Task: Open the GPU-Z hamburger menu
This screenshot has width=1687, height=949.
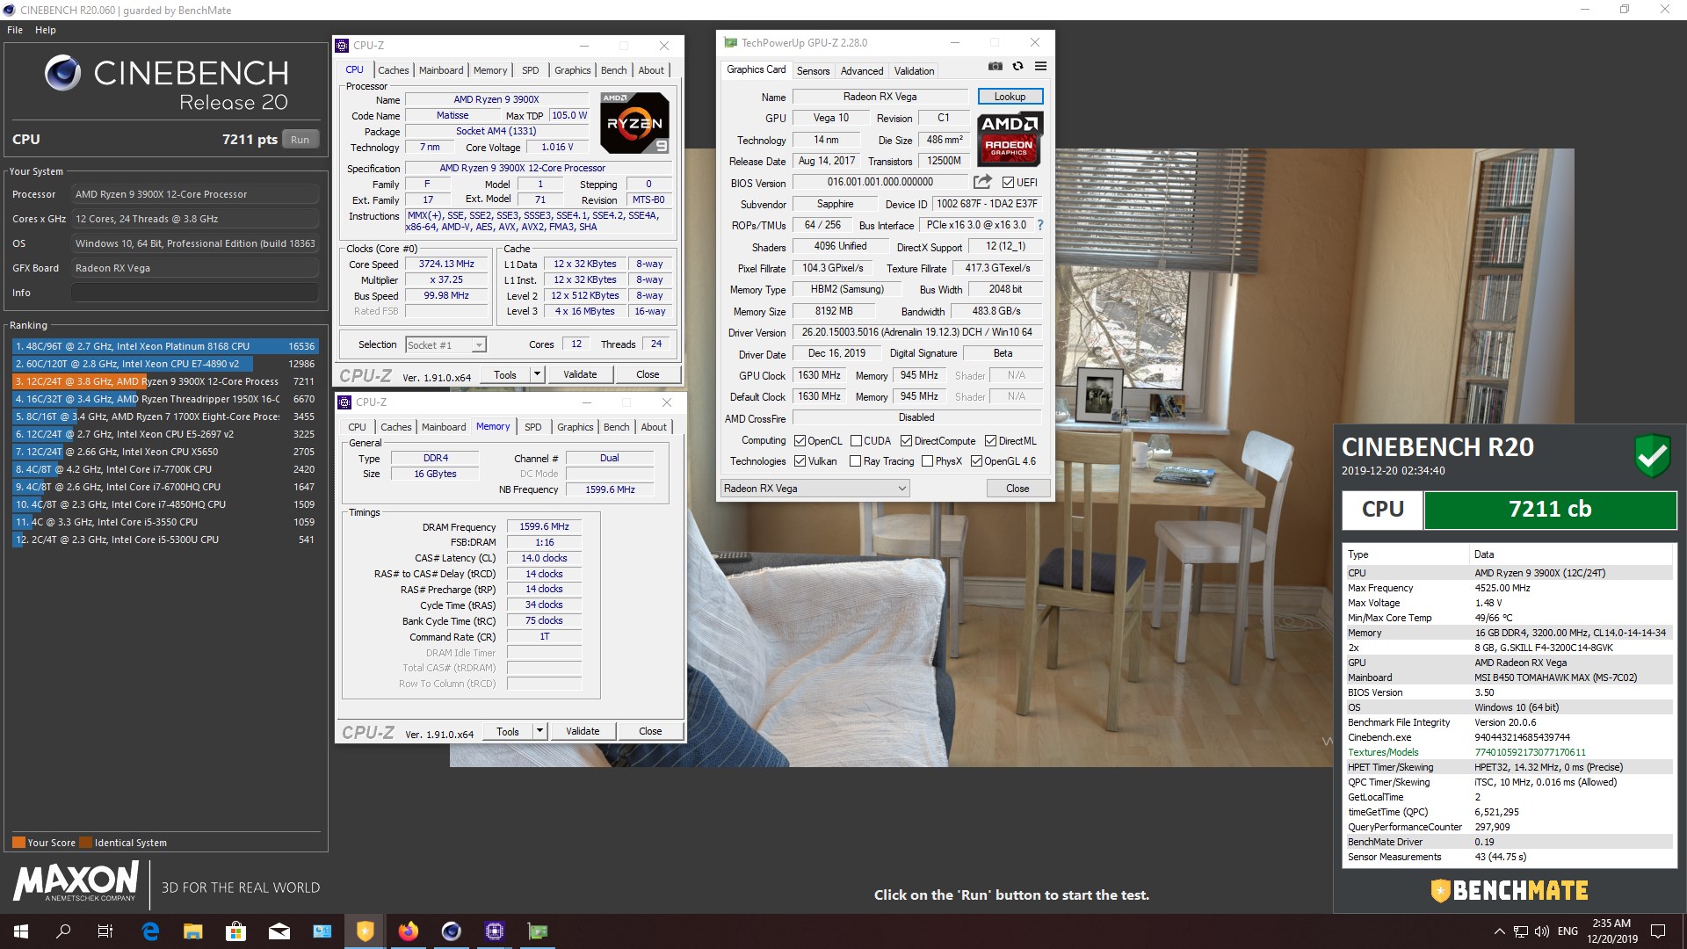Action: (1040, 67)
